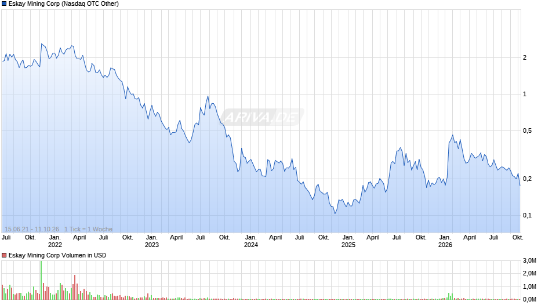Click the tallest green volume bar
545x305 pixels.
coord(41,280)
